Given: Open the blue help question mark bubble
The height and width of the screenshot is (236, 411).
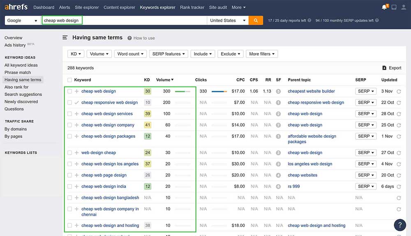Looking at the screenshot, I should pos(400,225).
